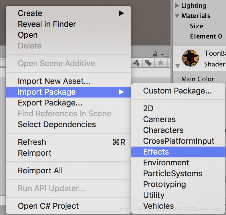Image resolution: width=226 pixels, height=215 pixels.
Task: Import the ParticleSystems package
Action: pos(173,173)
